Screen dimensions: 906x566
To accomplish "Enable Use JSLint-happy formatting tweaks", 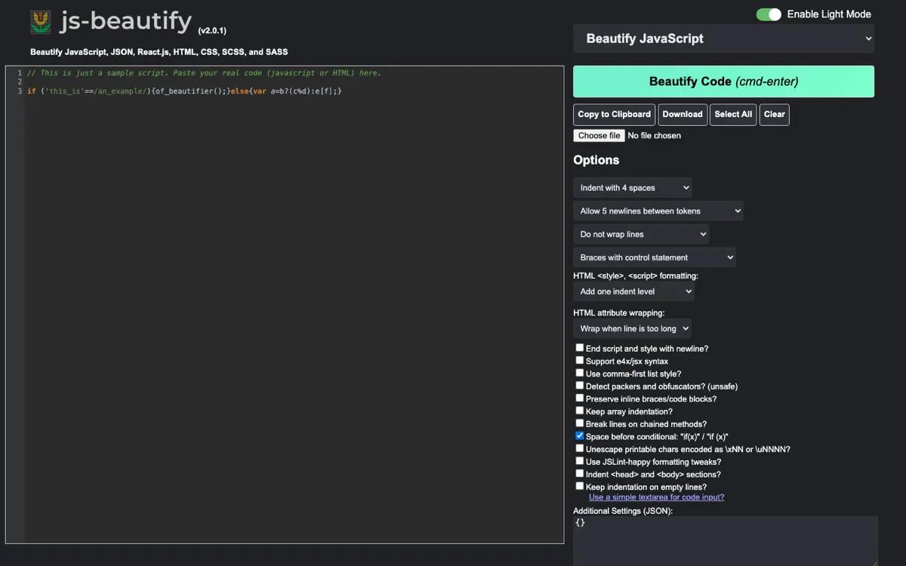I will tap(580, 461).
